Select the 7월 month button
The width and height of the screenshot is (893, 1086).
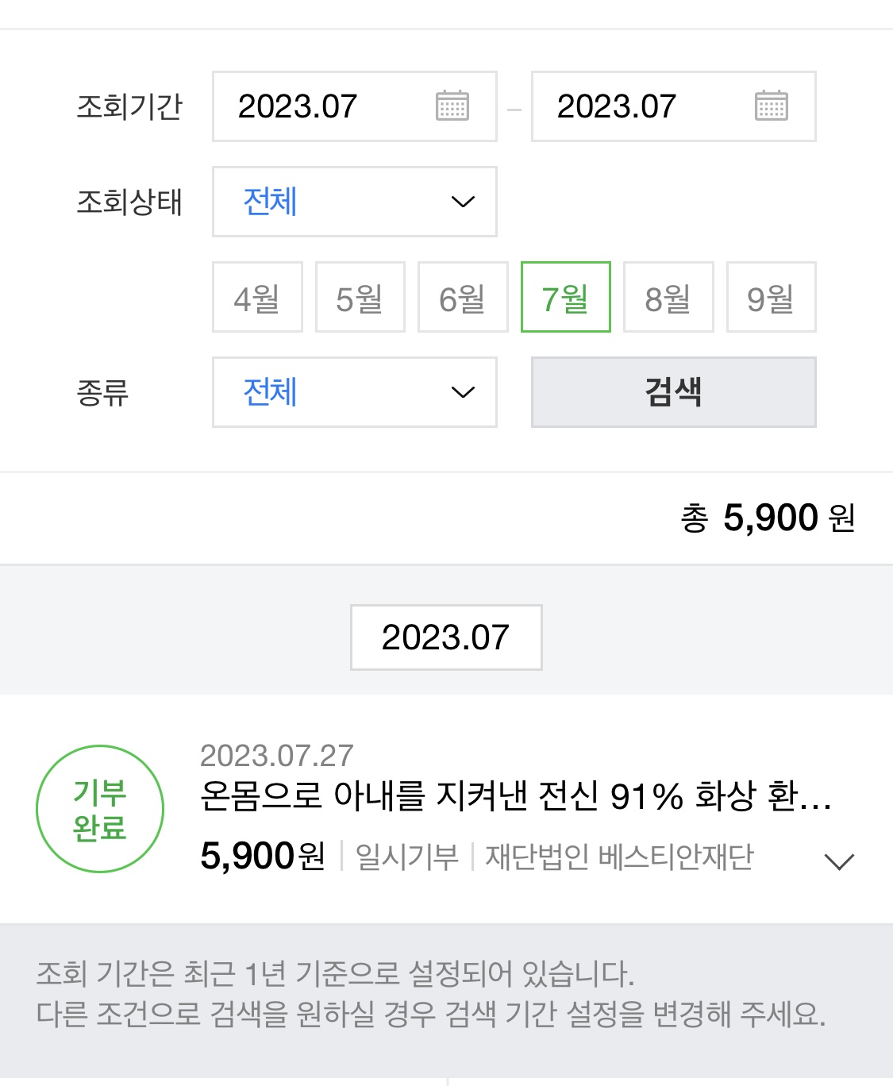click(565, 297)
